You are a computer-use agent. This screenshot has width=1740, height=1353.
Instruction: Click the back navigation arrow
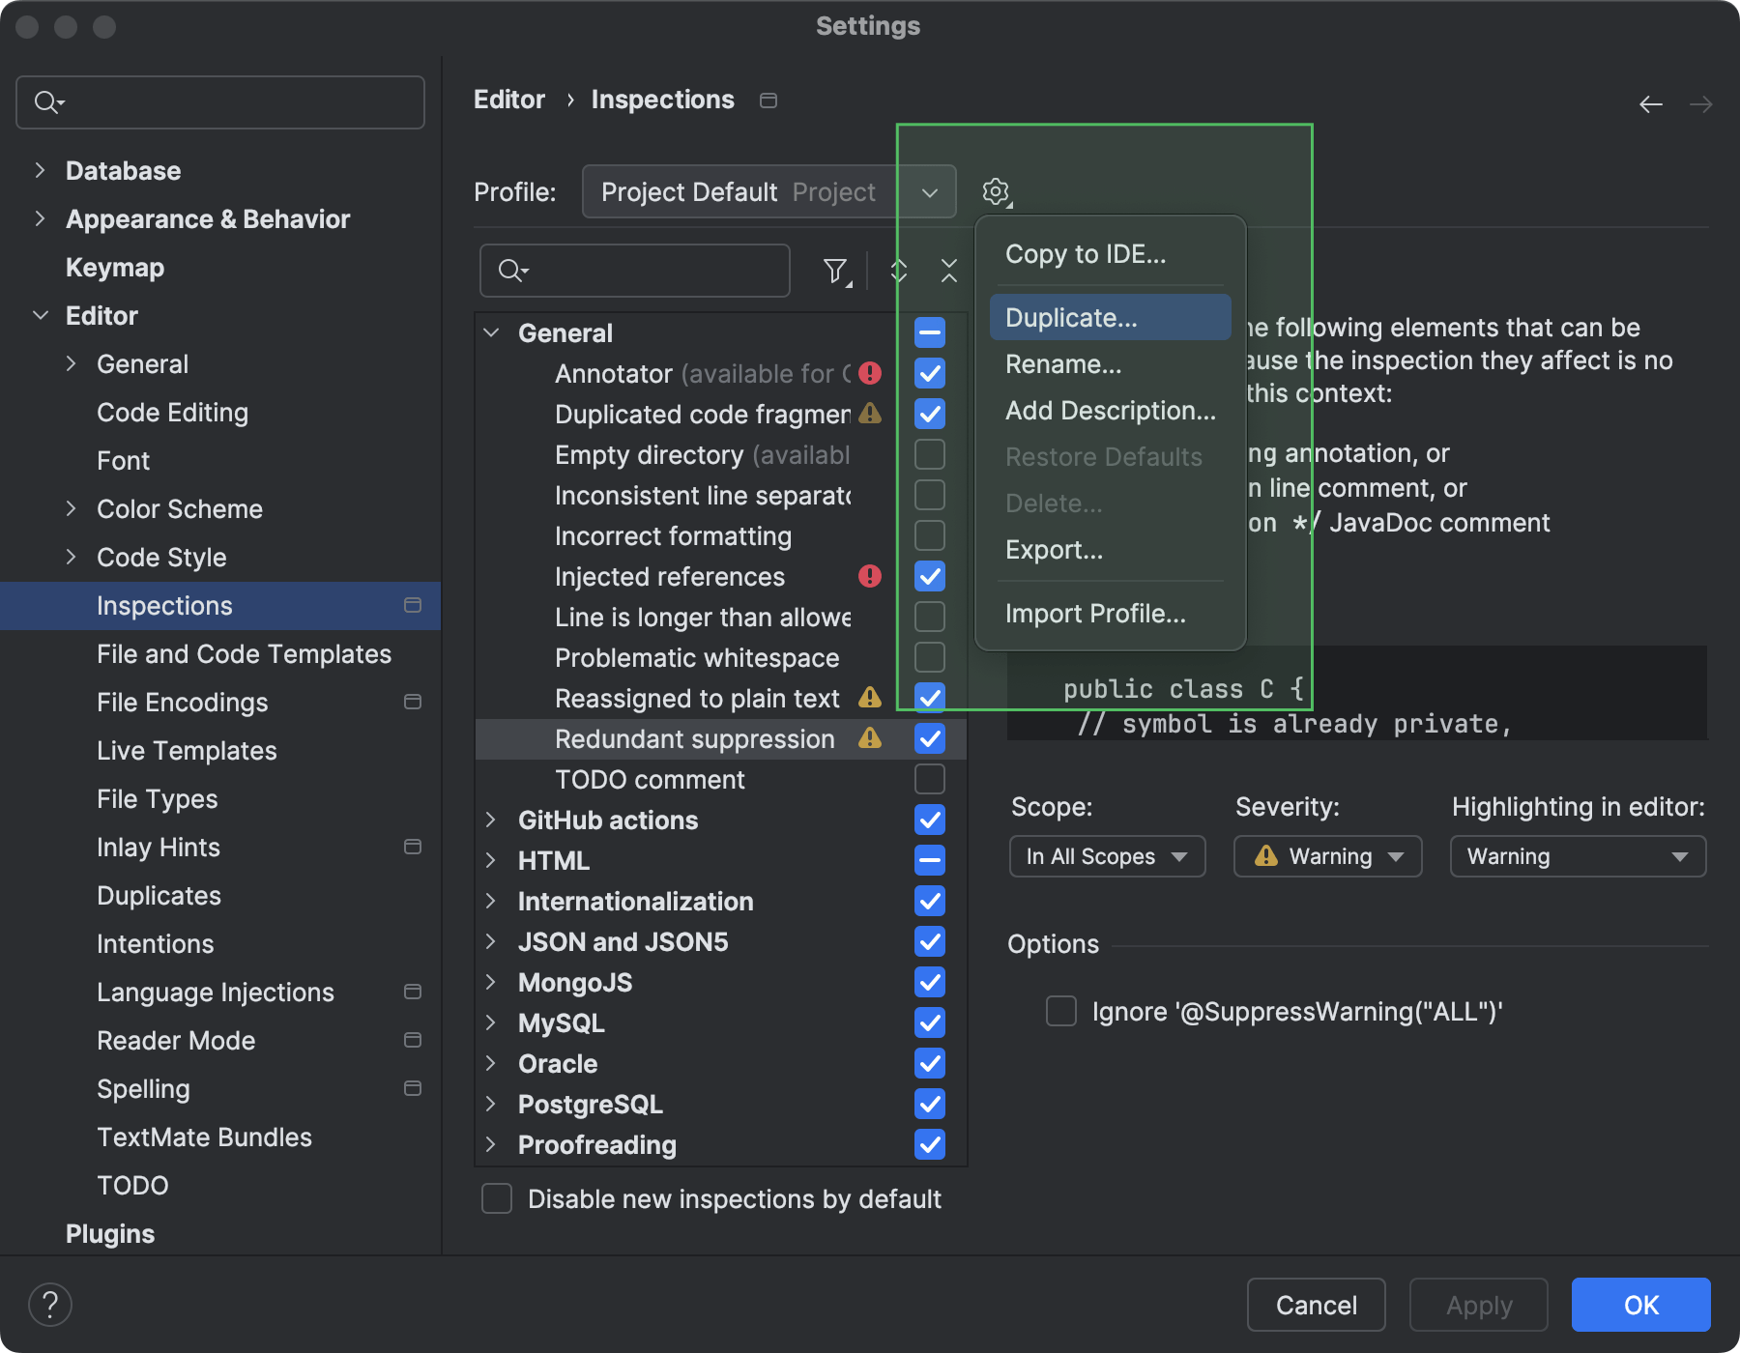1649,103
